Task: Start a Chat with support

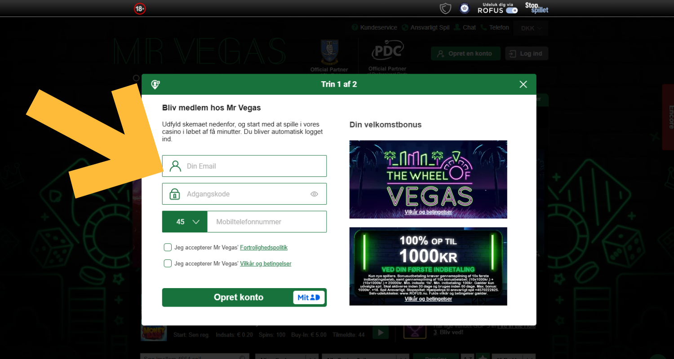Action: coord(465,27)
